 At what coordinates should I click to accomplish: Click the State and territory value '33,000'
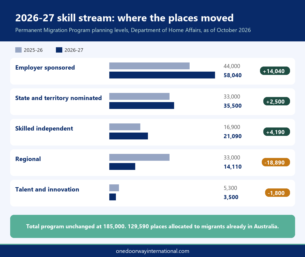(232, 97)
